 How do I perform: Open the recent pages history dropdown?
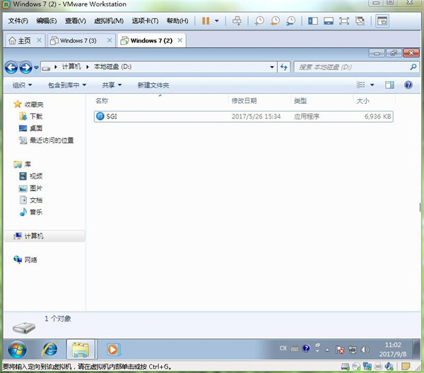click(x=36, y=68)
